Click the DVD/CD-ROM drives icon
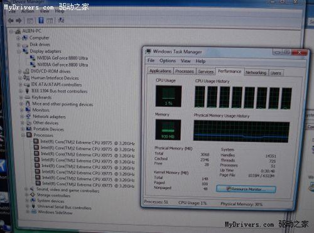Viewport: 314px width, 233px height. click(x=26, y=72)
